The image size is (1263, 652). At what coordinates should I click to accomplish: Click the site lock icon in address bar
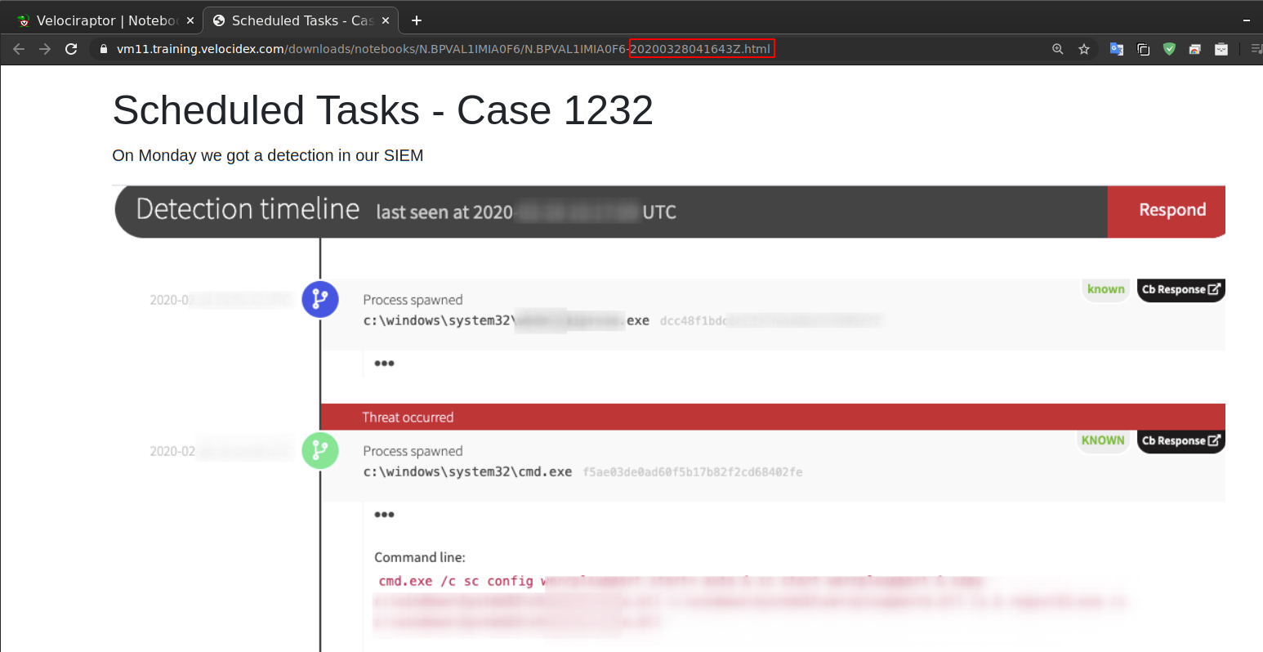[x=103, y=49]
